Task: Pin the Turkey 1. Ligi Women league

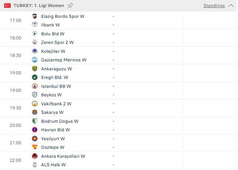Action: [70, 6]
